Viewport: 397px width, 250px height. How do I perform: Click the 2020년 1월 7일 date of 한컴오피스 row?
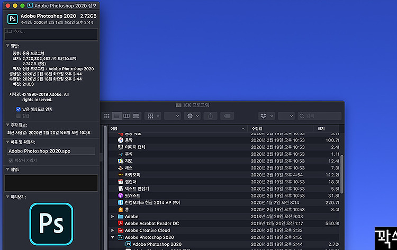[275, 203]
